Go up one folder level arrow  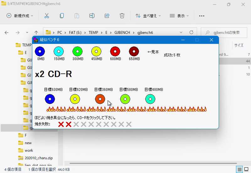[x=36, y=33]
